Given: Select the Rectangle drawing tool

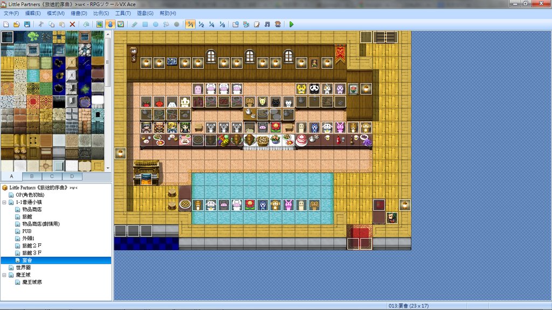Looking at the screenshot, I should point(145,24).
